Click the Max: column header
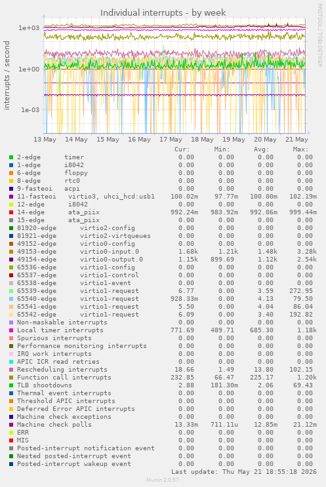Screen dimensions: 326x487 tap(300, 149)
